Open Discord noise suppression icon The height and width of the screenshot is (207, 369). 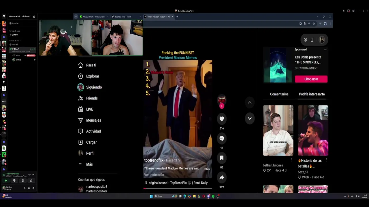pos(29,175)
